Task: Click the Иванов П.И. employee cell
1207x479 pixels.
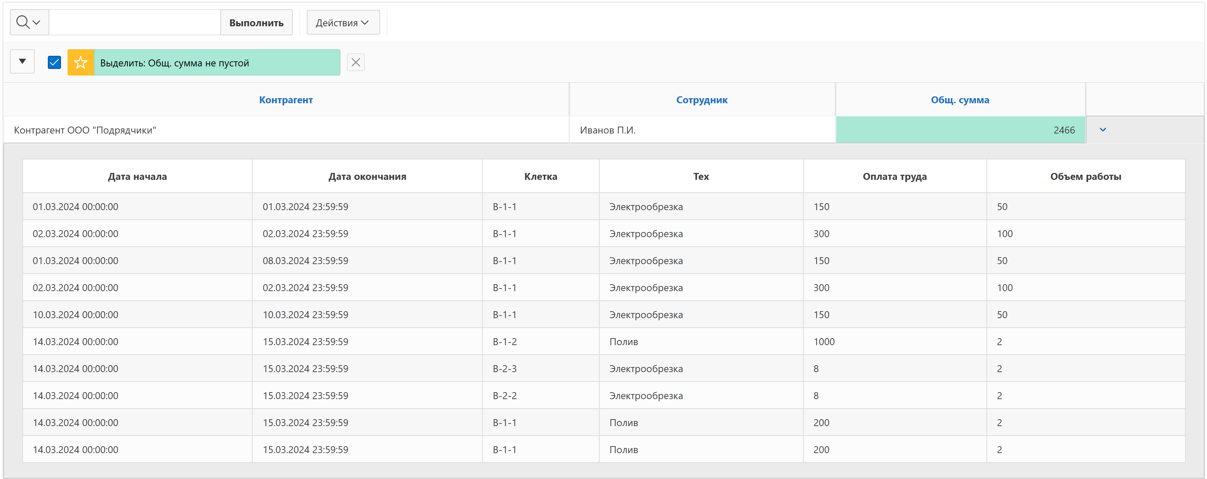Action: tap(607, 130)
